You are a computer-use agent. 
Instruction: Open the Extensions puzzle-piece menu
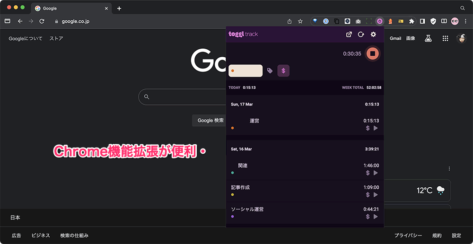(411, 21)
